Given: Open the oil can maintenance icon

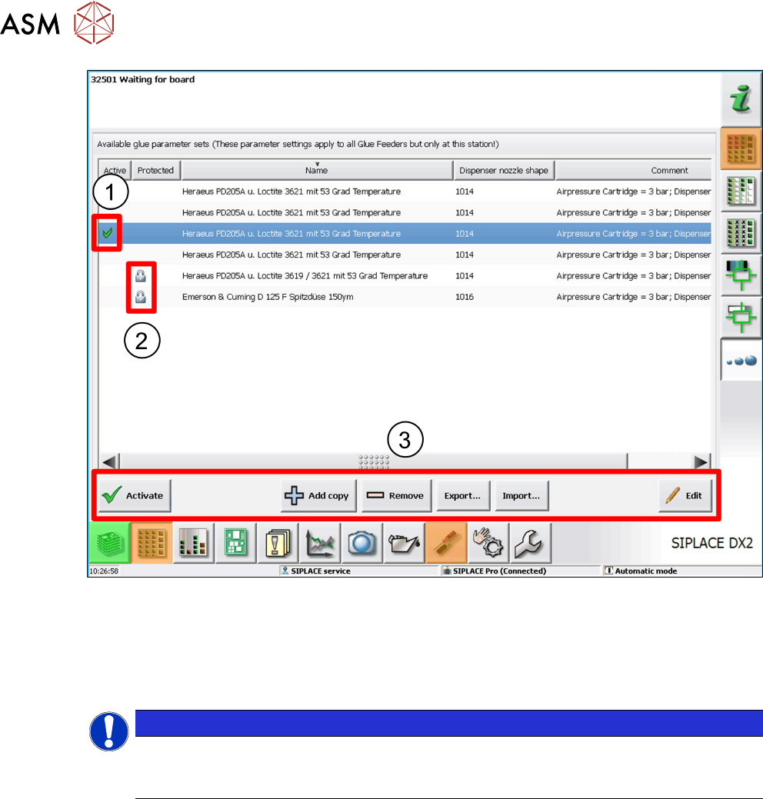Looking at the screenshot, I should coord(404,543).
